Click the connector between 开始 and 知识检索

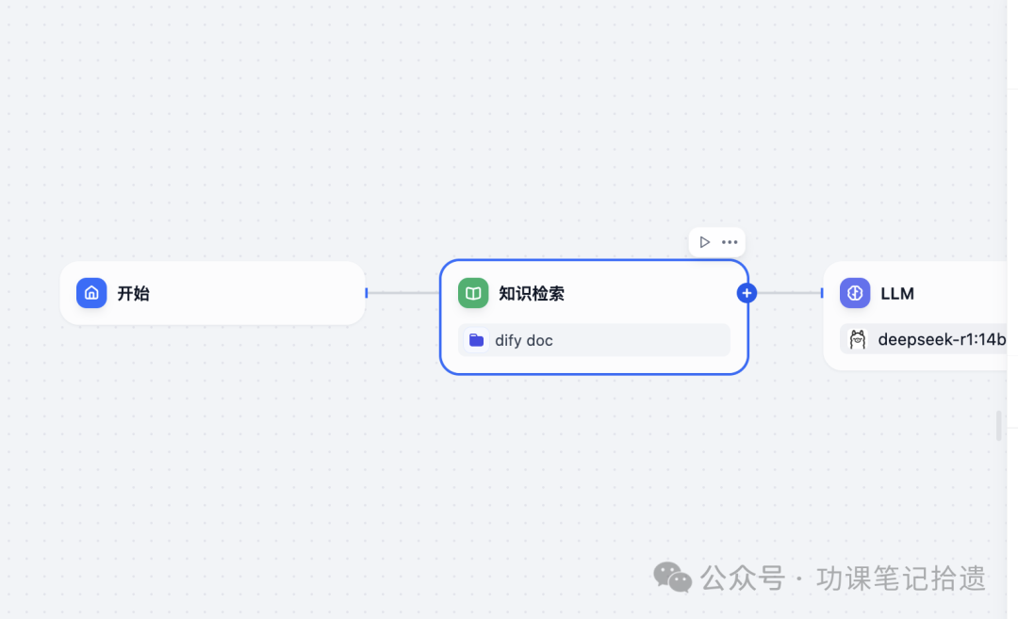click(405, 293)
